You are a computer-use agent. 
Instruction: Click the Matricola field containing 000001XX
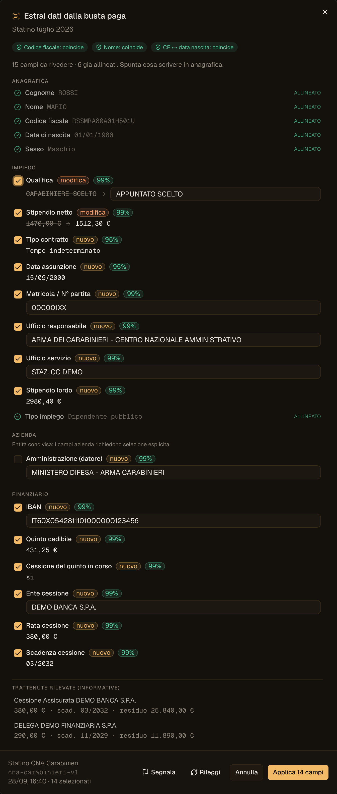[174, 308]
